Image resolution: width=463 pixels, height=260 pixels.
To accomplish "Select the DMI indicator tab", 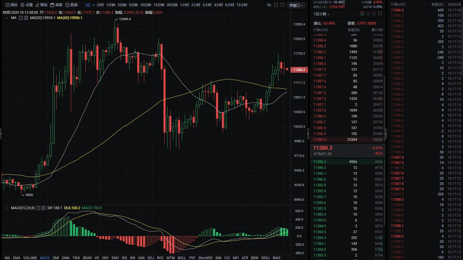I will 56,258.
